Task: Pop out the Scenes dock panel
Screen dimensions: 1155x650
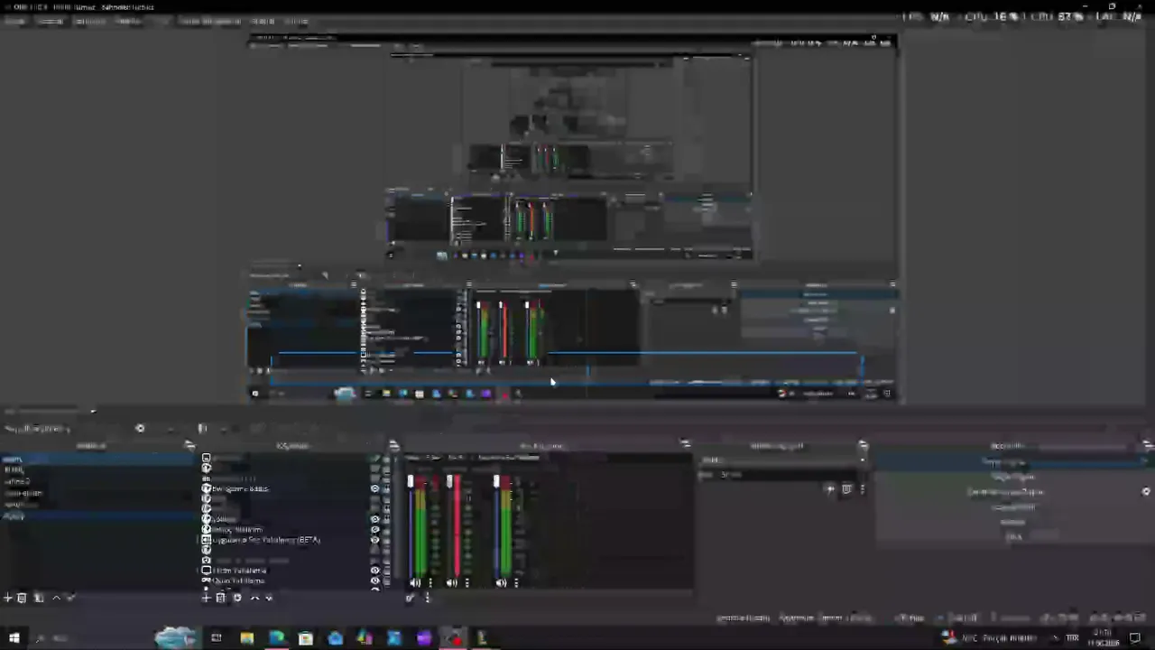Action: (x=189, y=446)
